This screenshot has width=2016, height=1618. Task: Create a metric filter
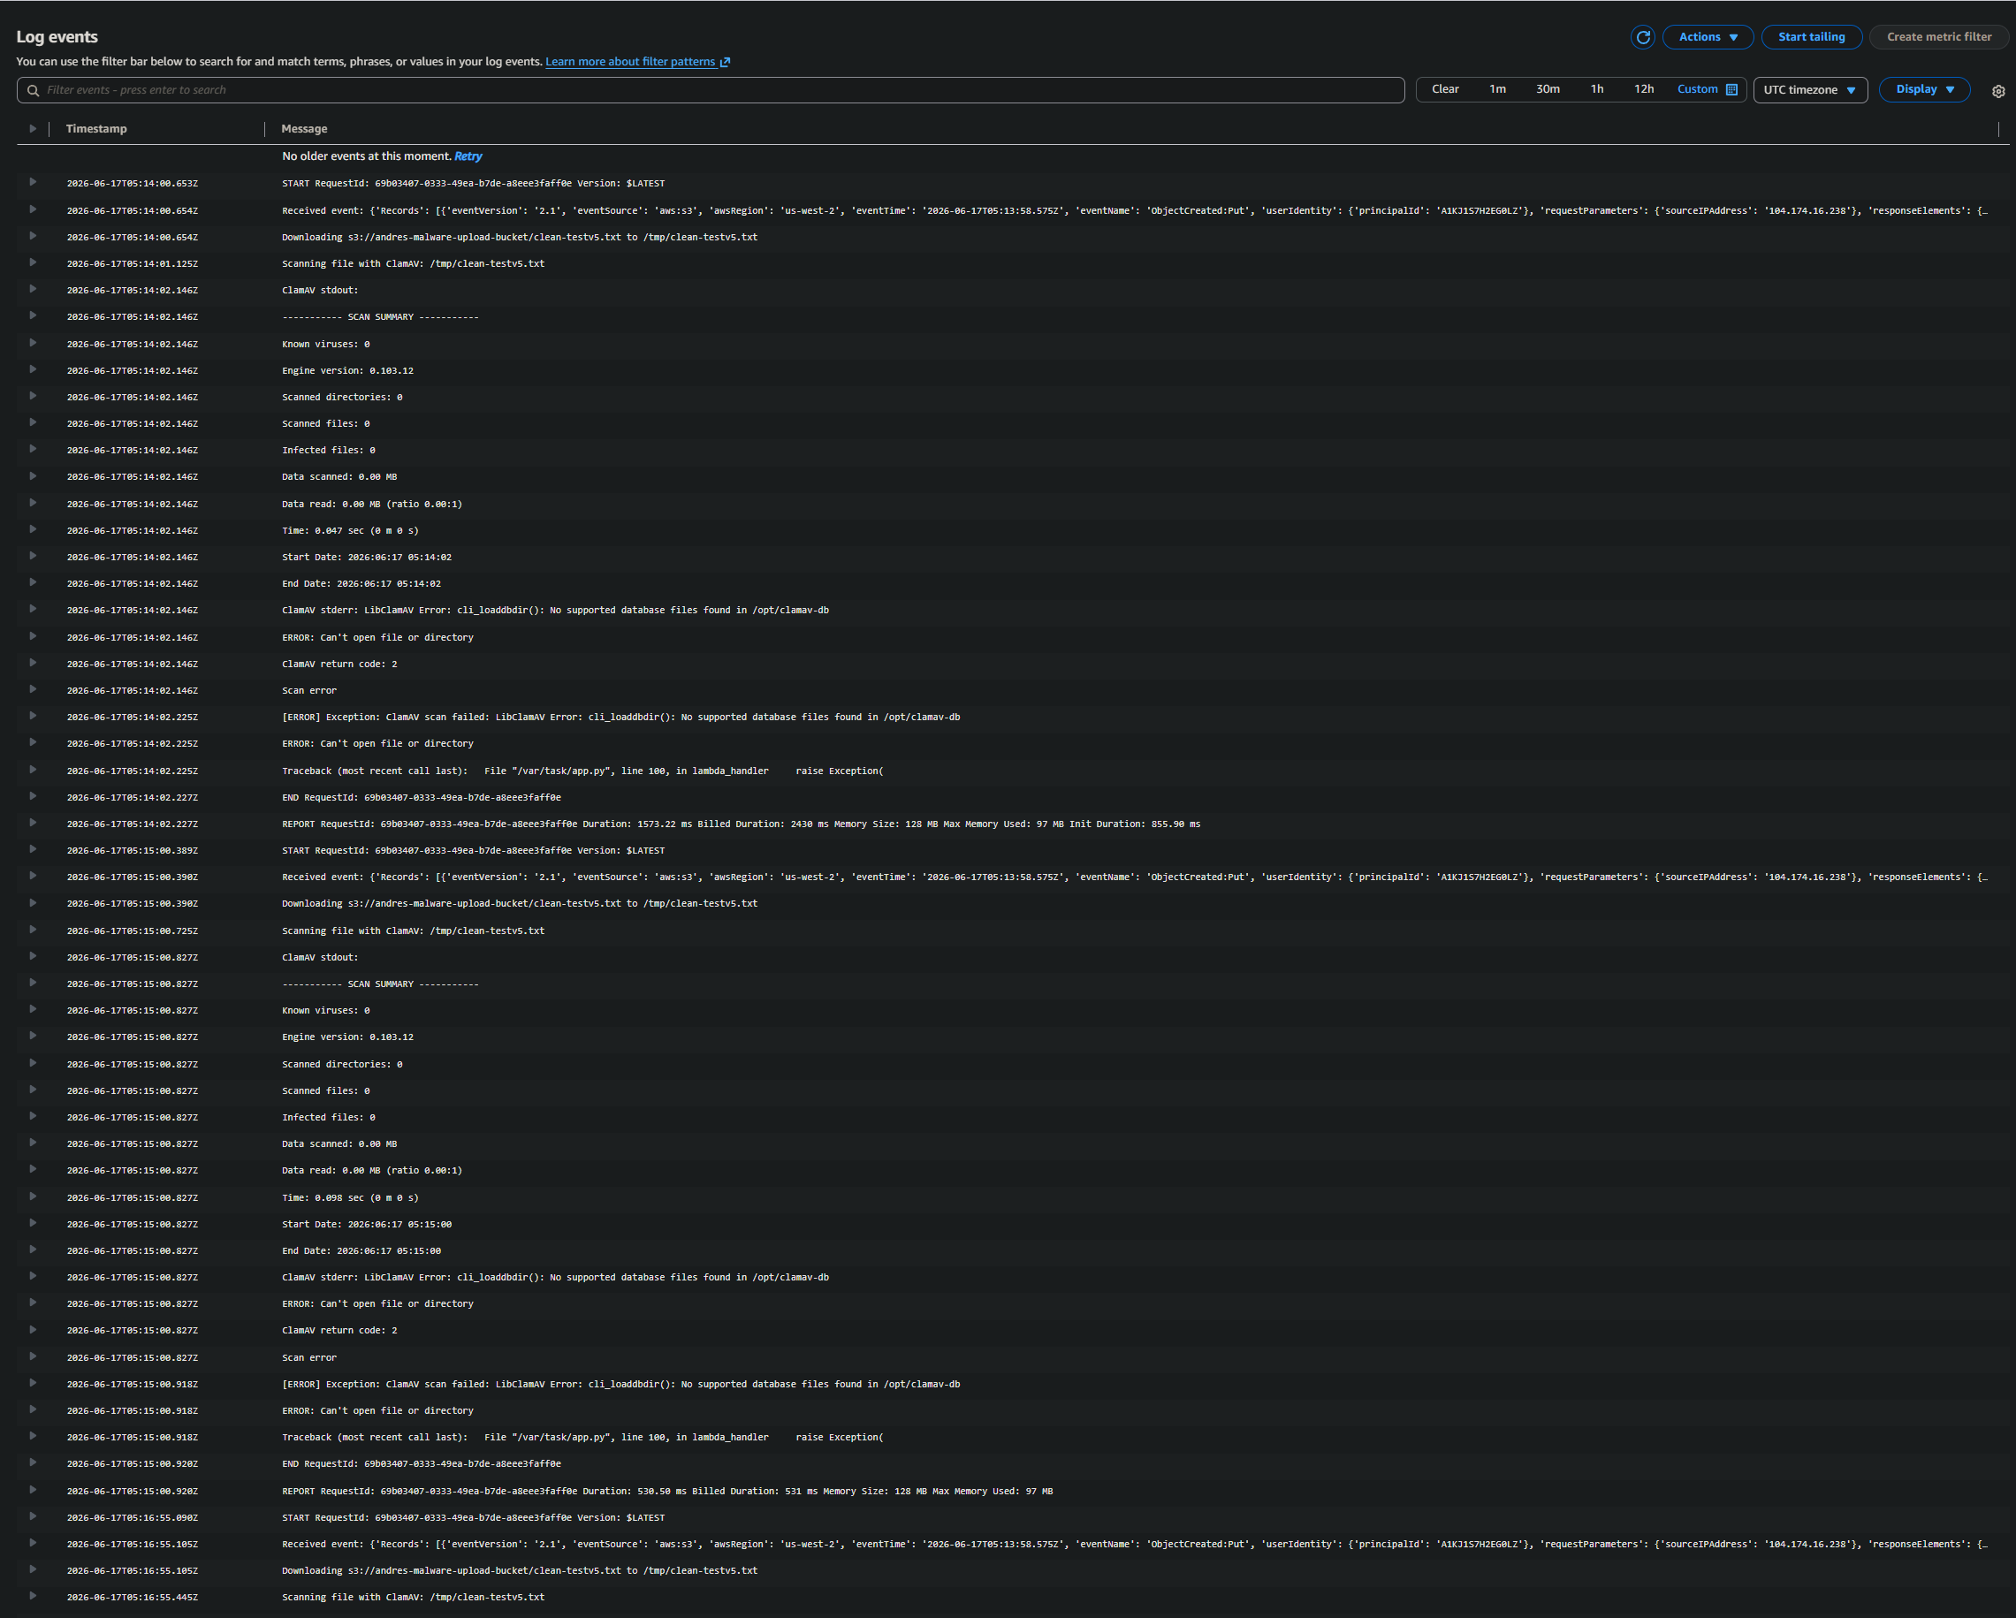click(x=1938, y=37)
